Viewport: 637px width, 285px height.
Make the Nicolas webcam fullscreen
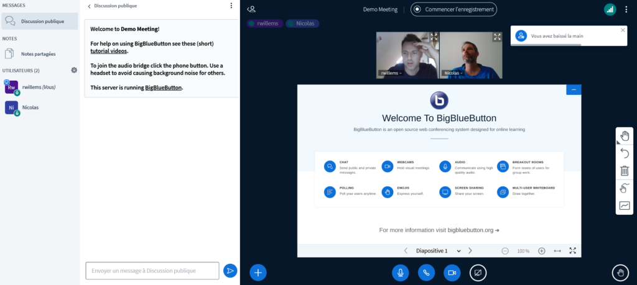[497, 37]
